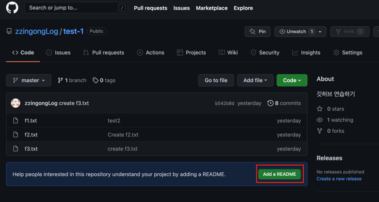This screenshot has height=202, width=379.
Task: Expand the Add file dropdown
Action: pos(255,80)
